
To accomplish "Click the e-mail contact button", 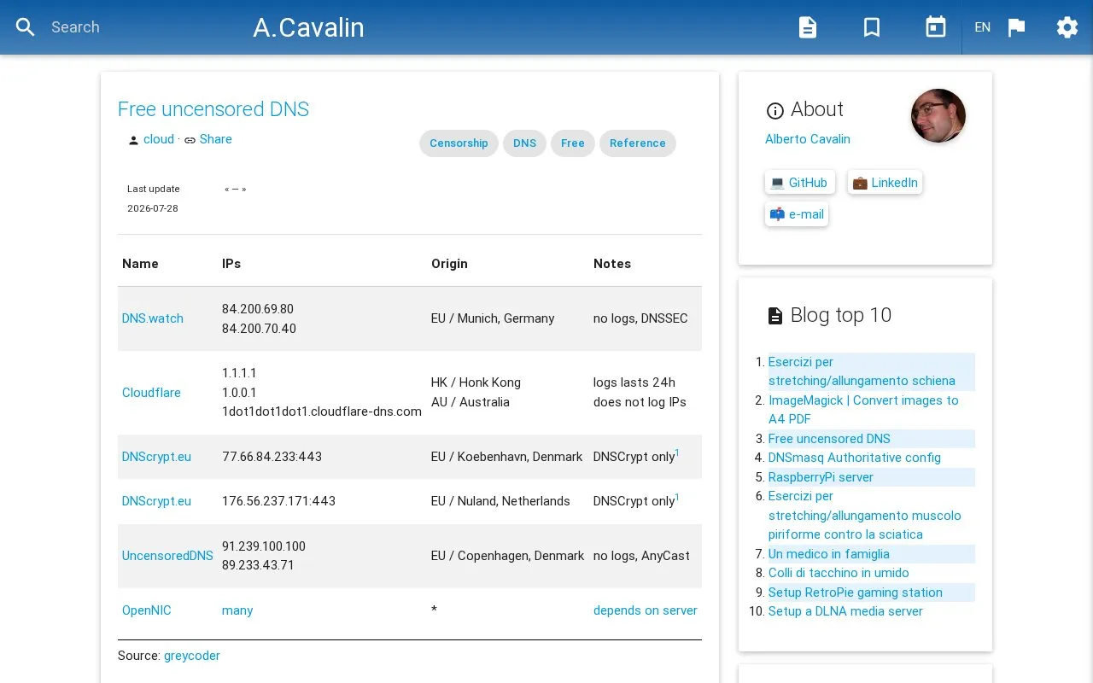I will click(797, 214).
